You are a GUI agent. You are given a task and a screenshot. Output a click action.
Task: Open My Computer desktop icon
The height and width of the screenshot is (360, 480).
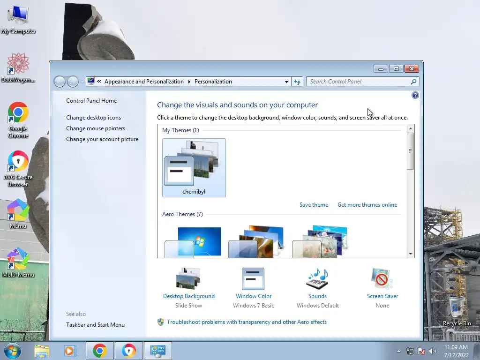pyautogui.click(x=18, y=20)
